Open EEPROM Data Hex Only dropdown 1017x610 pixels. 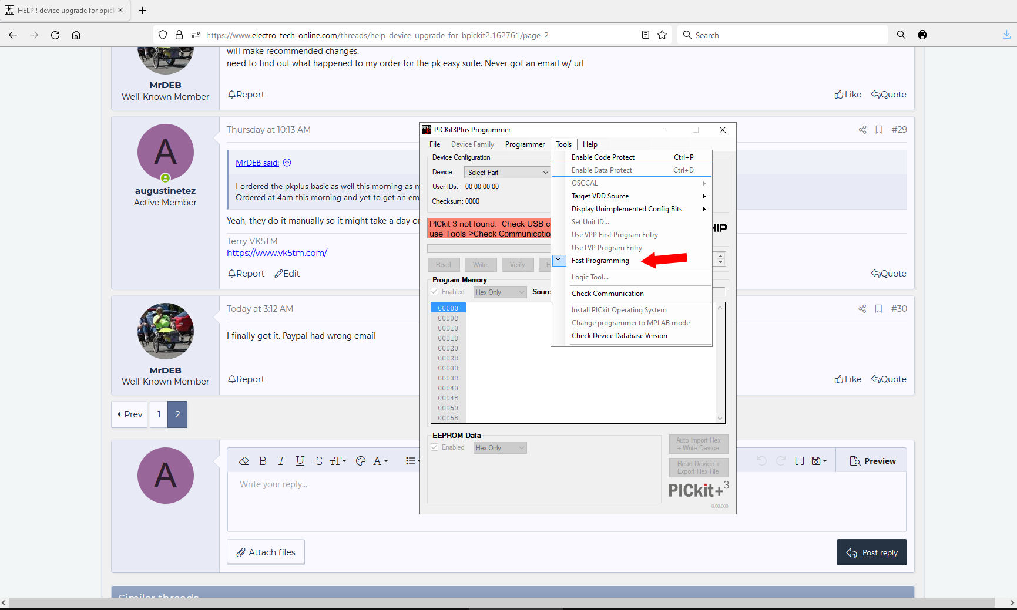[x=500, y=448]
